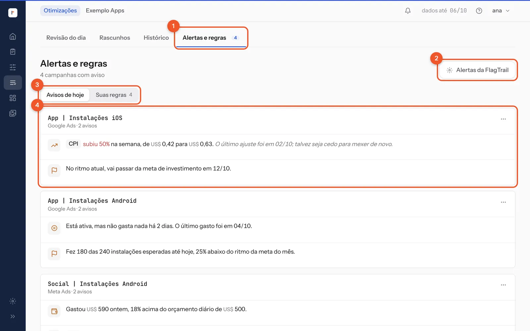Viewport: 530px width, 331px height.
Task: Select the Suas regras segment
Action: (x=114, y=95)
